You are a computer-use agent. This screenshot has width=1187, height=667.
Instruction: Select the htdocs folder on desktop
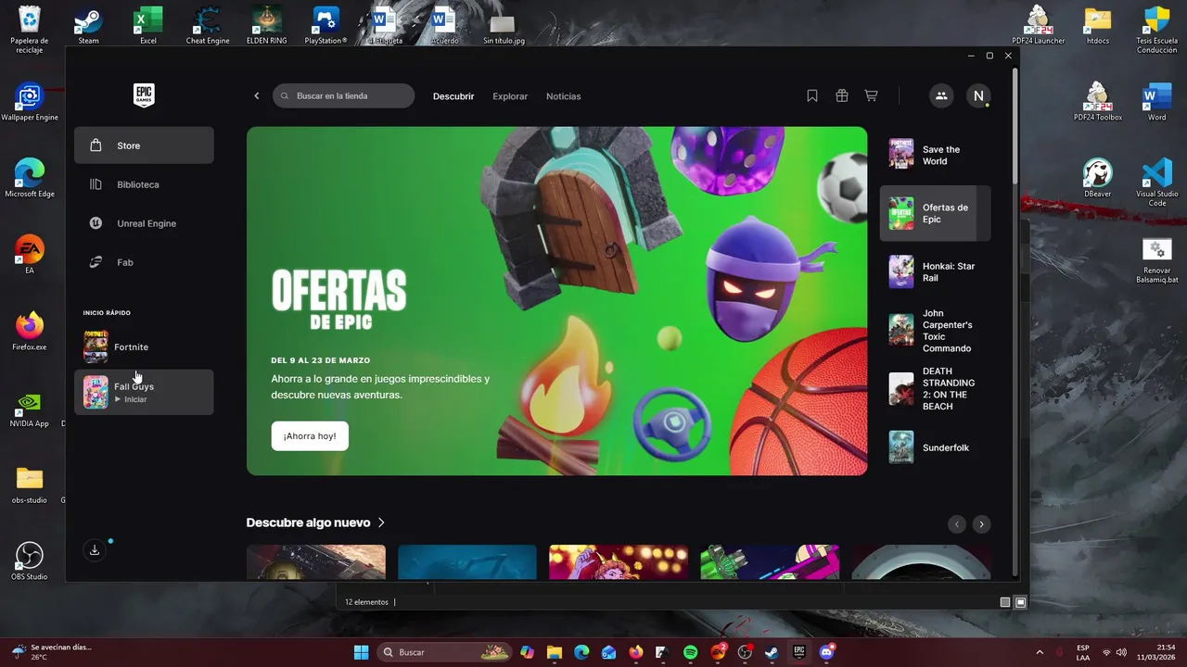tap(1098, 25)
